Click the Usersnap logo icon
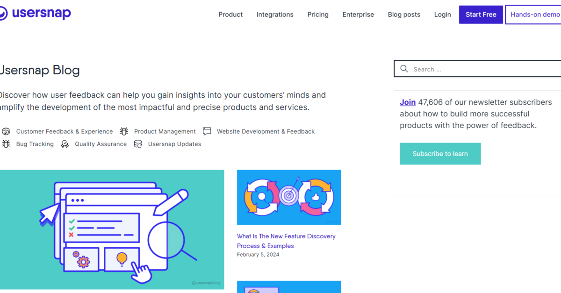Viewport: 561px width, 293px height. coord(4,13)
